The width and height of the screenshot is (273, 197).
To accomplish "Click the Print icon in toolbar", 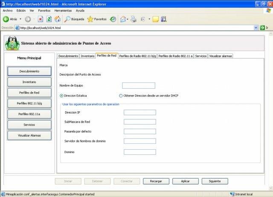I will click(x=134, y=19).
